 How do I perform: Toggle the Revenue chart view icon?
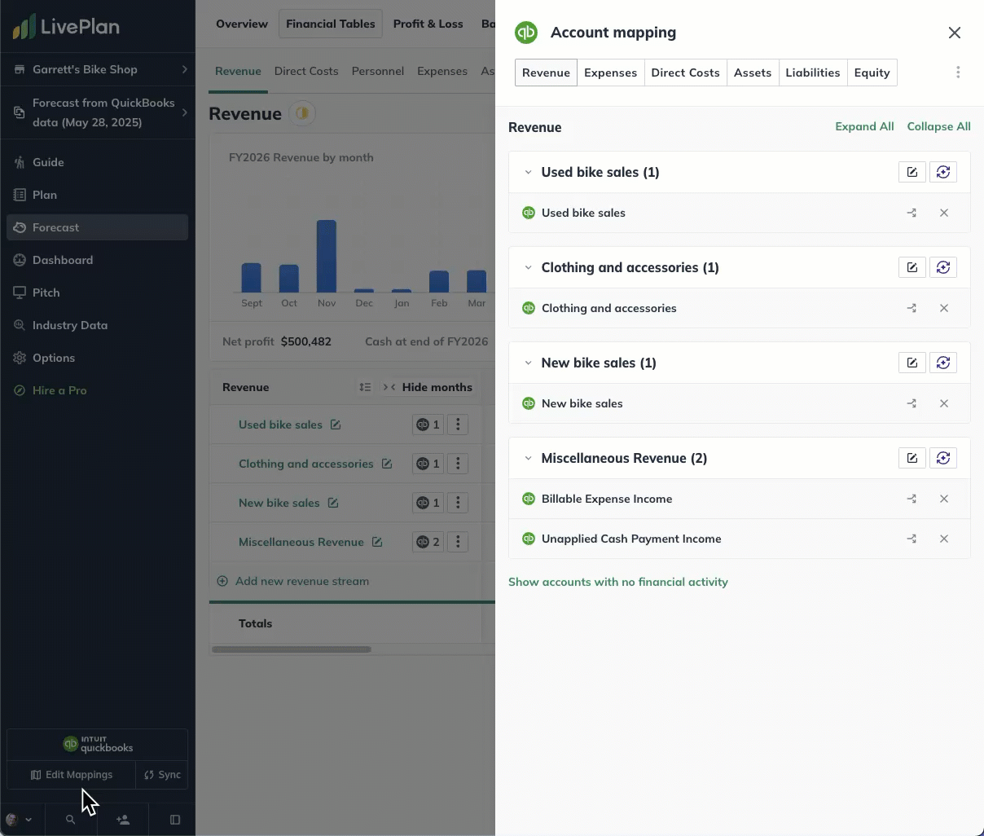(x=302, y=113)
